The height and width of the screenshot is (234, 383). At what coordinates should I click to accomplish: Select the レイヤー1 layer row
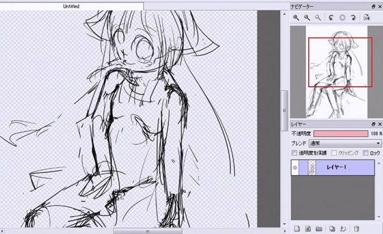point(333,168)
